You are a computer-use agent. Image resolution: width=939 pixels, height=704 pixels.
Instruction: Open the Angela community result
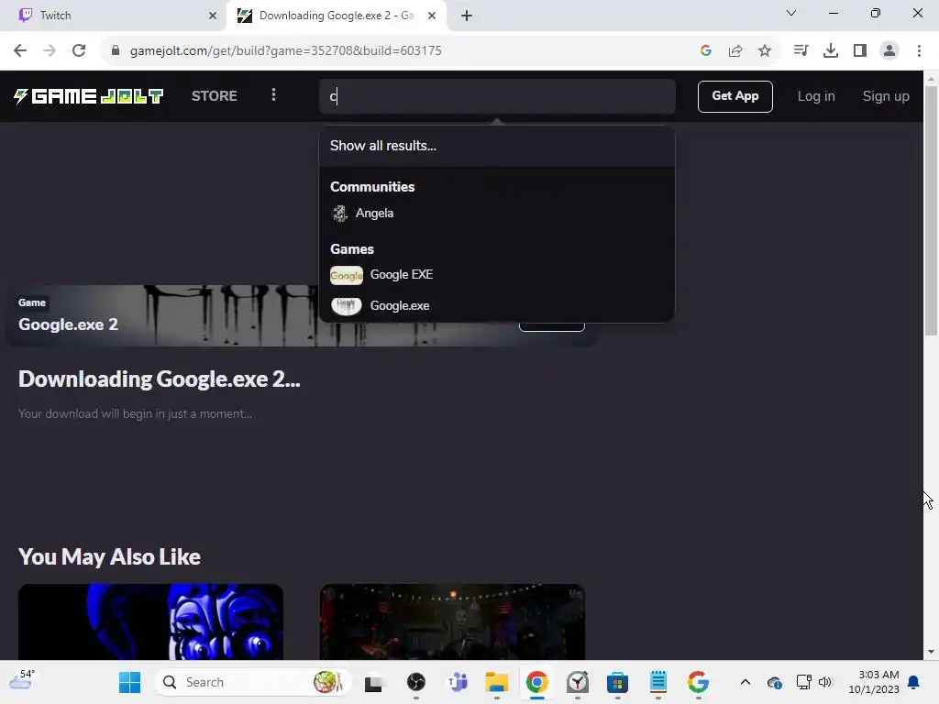pyautogui.click(x=497, y=213)
